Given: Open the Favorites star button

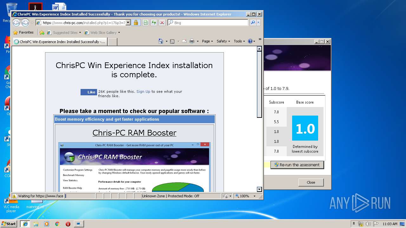Looking at the screenshot, I should 15,32.
